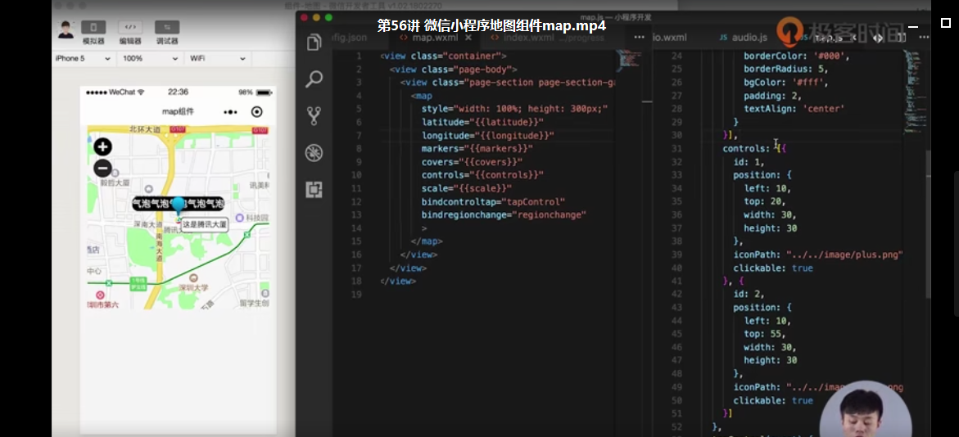Screen dimensions: 959x437
Task: Tap the plus zoom control on the map
Action: coord(102,146)
